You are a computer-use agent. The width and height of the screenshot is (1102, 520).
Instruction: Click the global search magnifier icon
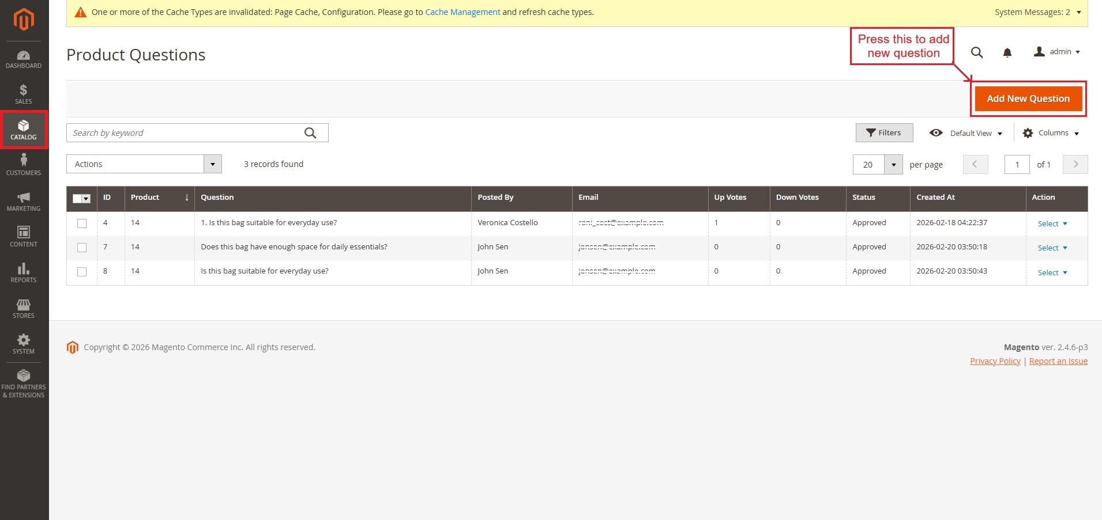point(976,52)
